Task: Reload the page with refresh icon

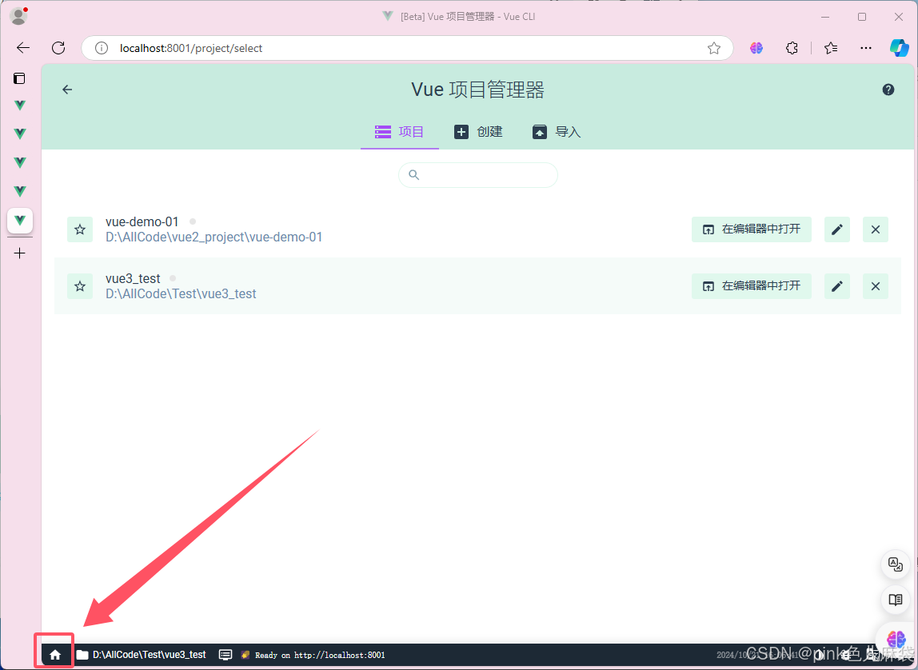Action: click(x=58, y=48)
